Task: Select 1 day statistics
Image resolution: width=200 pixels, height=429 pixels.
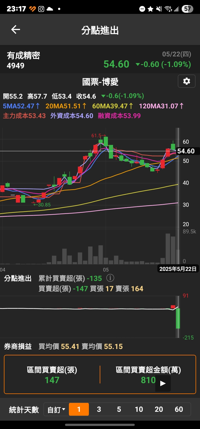Action: pyautogui.click(x=79, y=409)
